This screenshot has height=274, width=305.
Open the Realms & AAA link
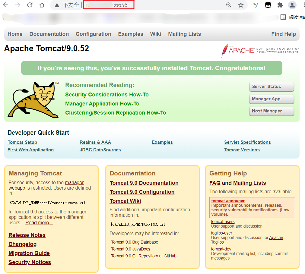95,142
